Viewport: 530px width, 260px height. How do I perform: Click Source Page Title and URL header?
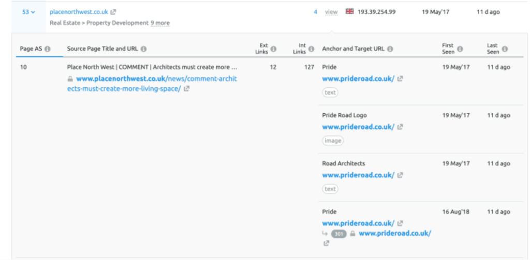[x=102, y=49]
